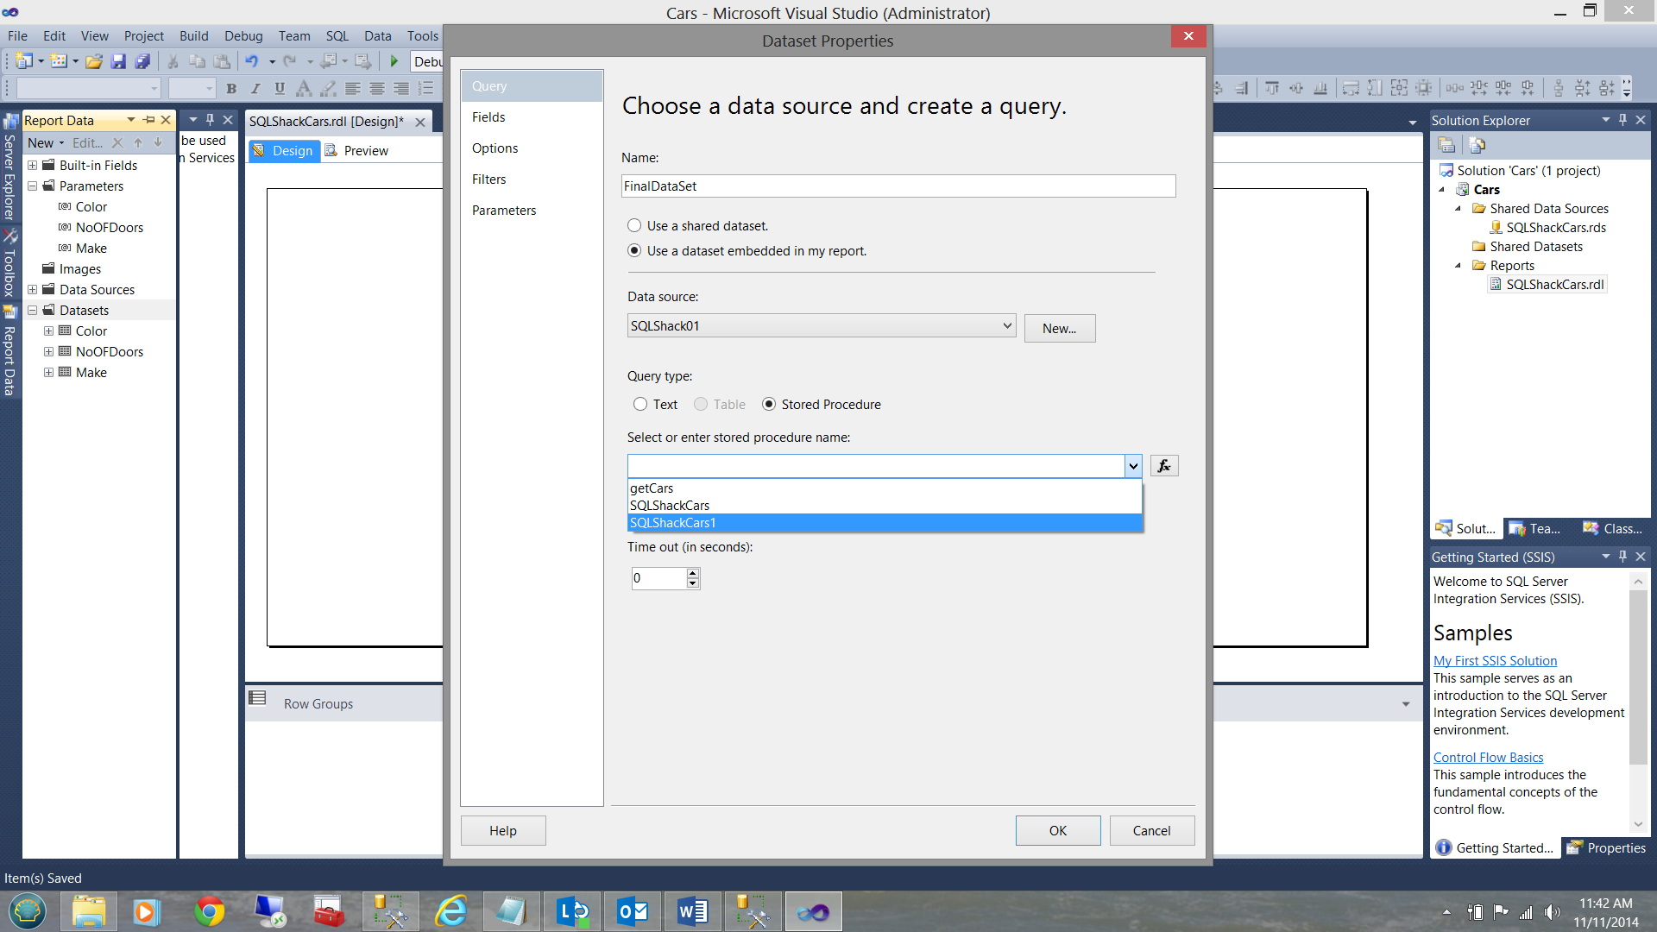Open the My First SSIS Solution link
This screenshot has height=932, width=1657.
tap(1495, 660)
